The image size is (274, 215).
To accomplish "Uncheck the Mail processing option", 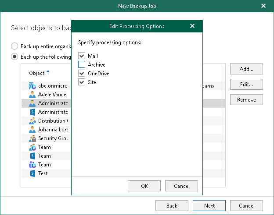I will click(82, 56).
